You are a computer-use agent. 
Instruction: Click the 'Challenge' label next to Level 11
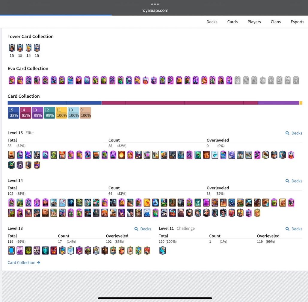(x=186, y=228)
